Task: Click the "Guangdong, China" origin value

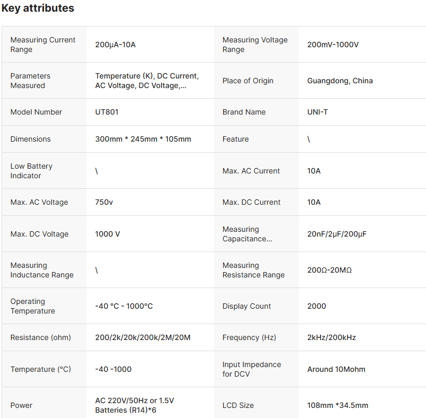Action: [x=340, y=81]
